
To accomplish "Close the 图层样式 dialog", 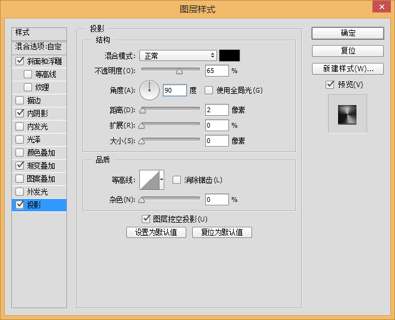I will 381,7.
